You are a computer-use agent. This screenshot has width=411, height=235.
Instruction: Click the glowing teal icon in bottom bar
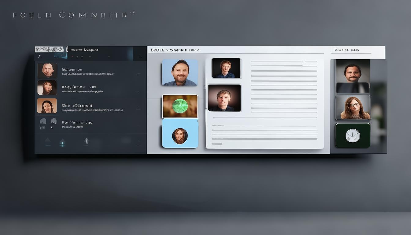(62, 142)
